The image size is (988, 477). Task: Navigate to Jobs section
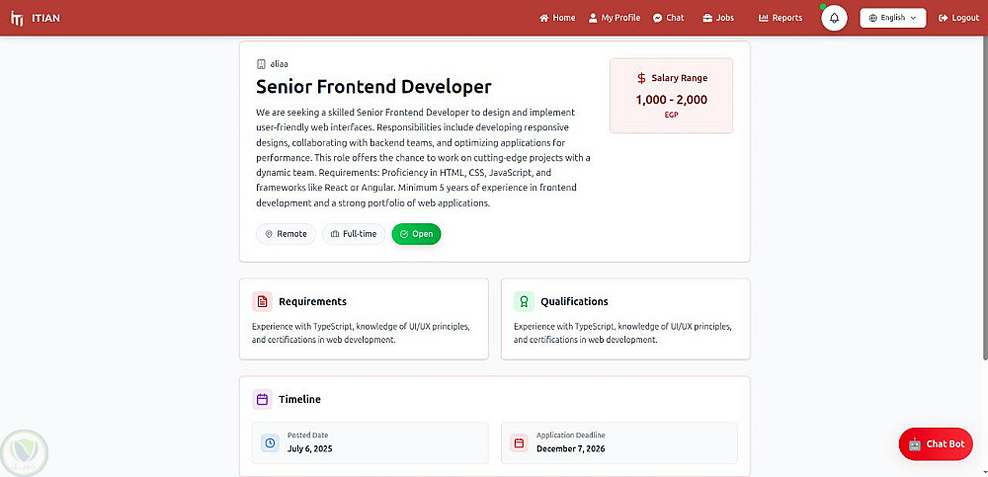718,18
